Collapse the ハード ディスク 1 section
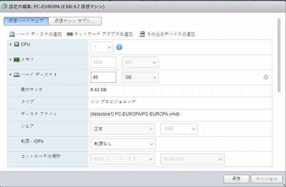Image resolution: width=286 pixels, height=187 pixels. point(10,75)
